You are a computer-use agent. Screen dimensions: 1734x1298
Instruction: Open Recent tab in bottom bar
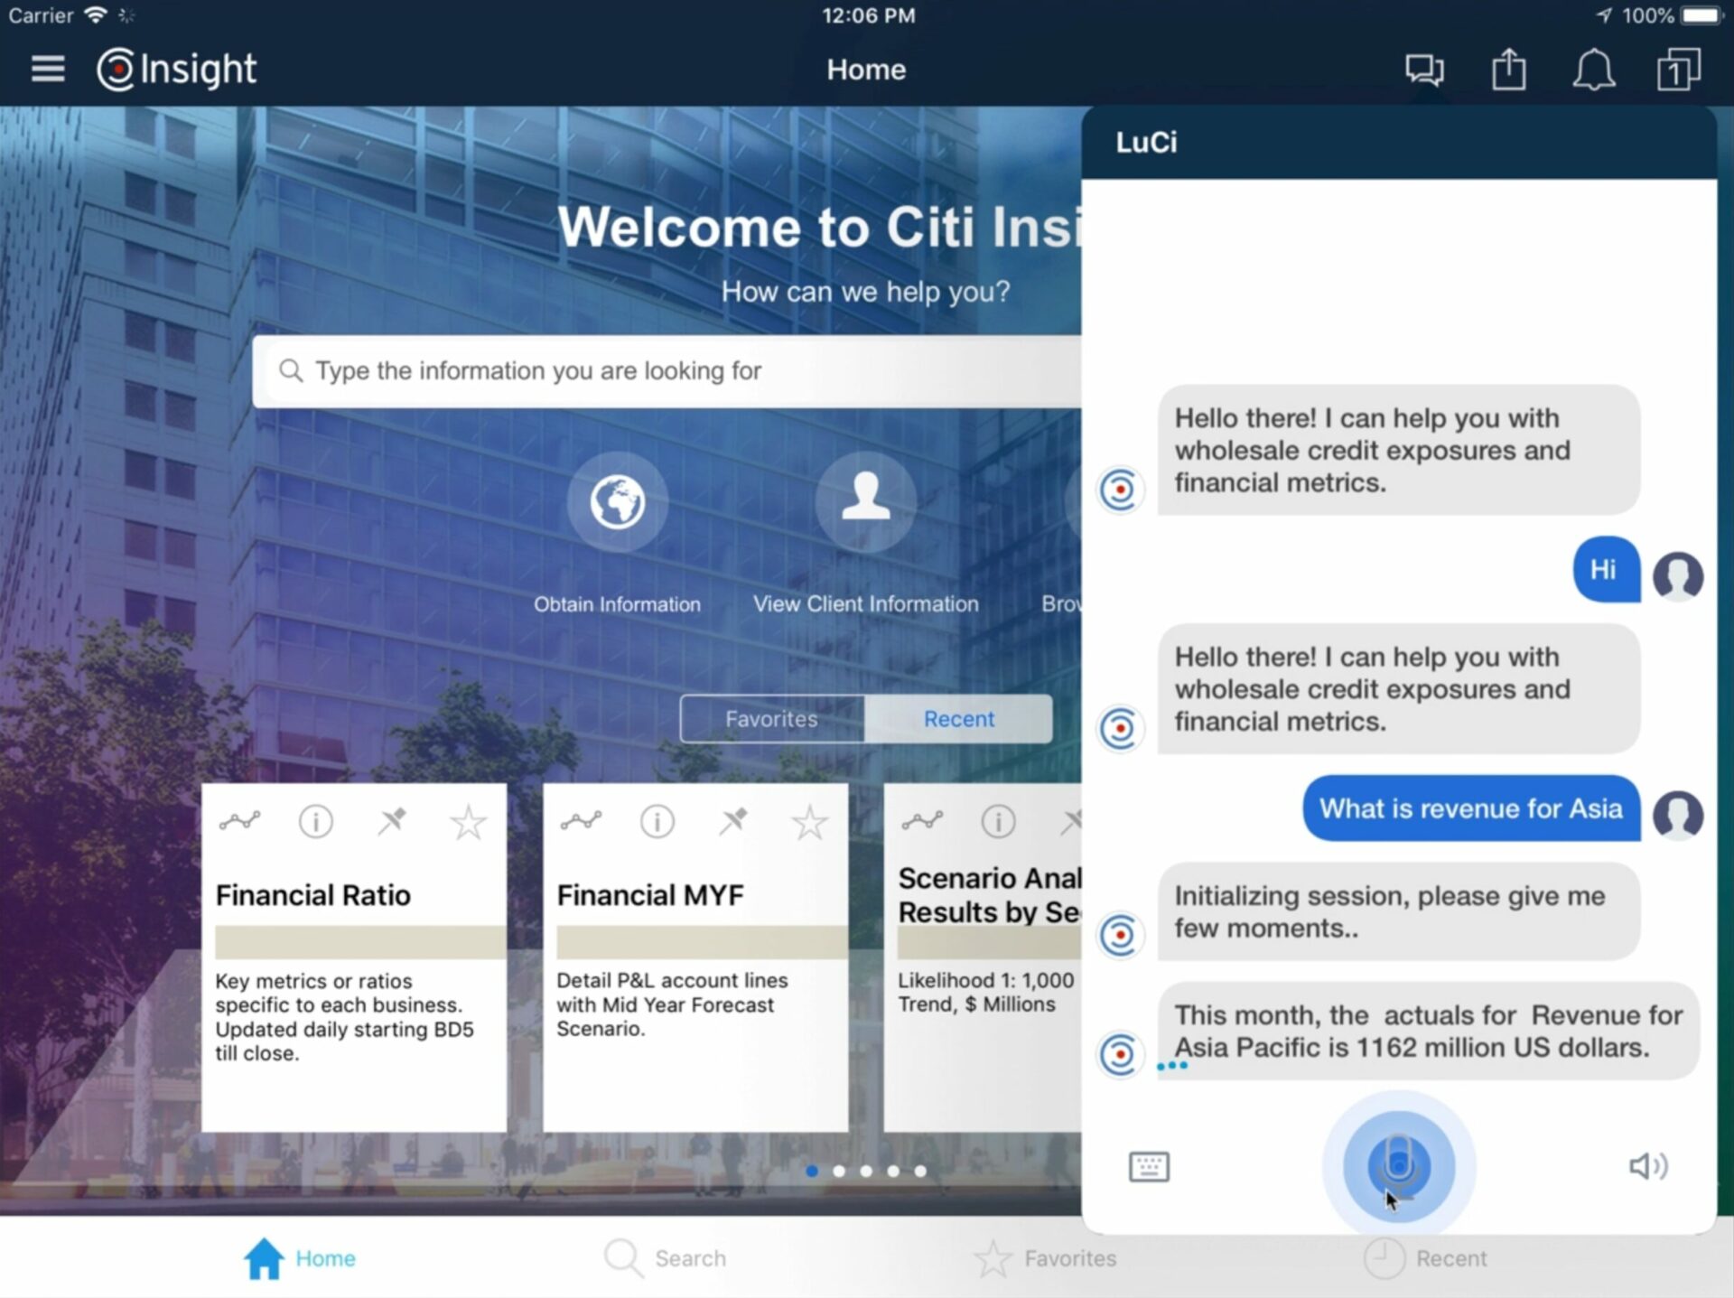(1425, 1258)
